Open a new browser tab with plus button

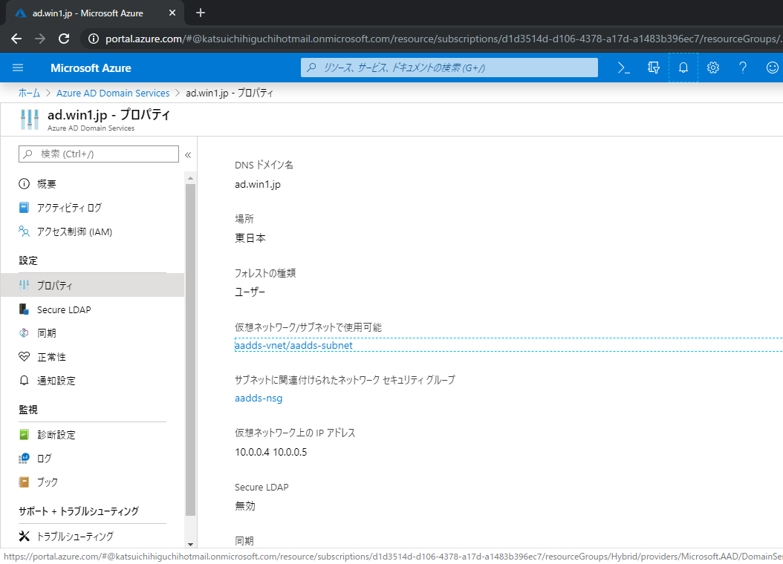[201, 13]
